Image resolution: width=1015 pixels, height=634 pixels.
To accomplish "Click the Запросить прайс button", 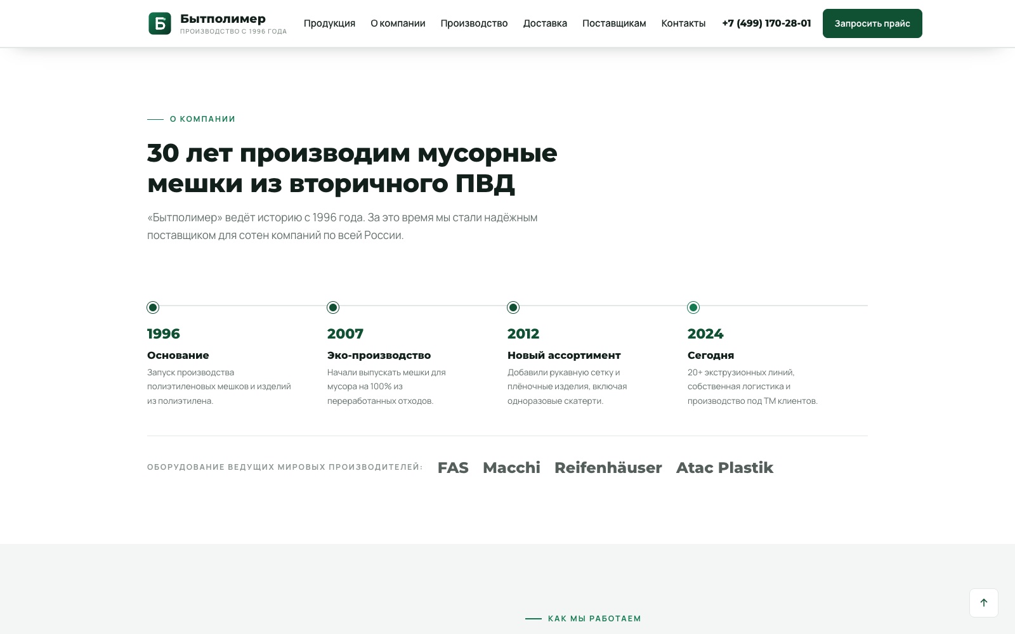I will click(872, 23).
